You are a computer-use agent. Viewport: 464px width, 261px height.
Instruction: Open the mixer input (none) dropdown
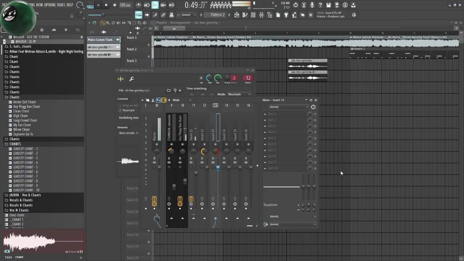[289, 107]
